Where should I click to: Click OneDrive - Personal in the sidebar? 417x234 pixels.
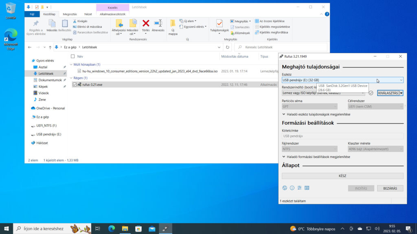(x=50, y=108)
